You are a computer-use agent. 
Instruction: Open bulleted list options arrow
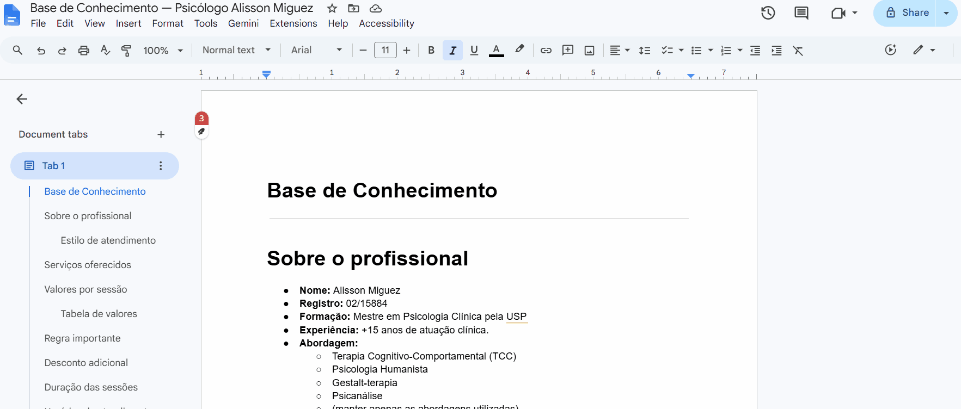click(x=711, y=50)
